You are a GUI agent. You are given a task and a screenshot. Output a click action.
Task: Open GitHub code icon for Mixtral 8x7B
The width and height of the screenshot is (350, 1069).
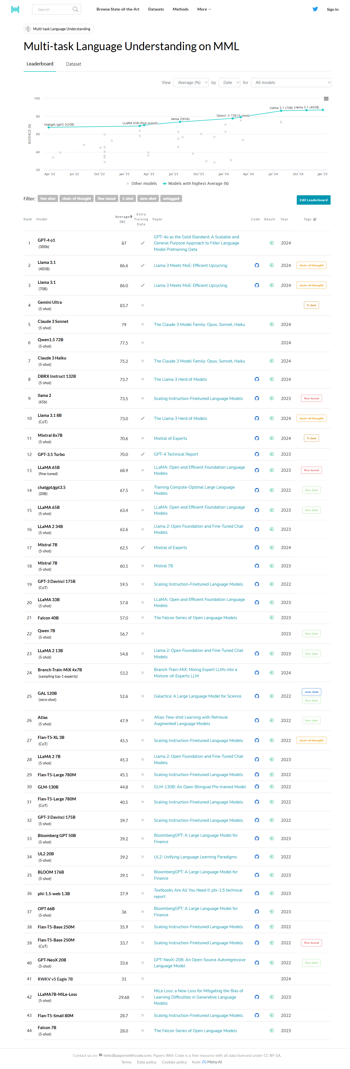257,438
